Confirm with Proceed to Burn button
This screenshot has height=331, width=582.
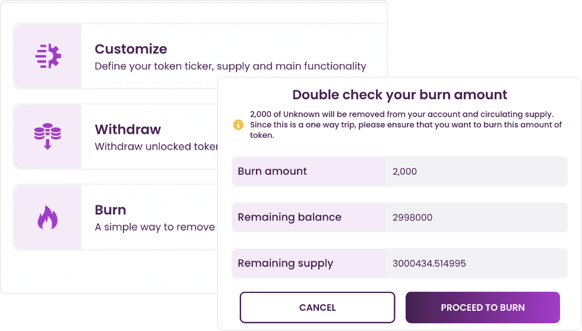click(x=482, y=307)
